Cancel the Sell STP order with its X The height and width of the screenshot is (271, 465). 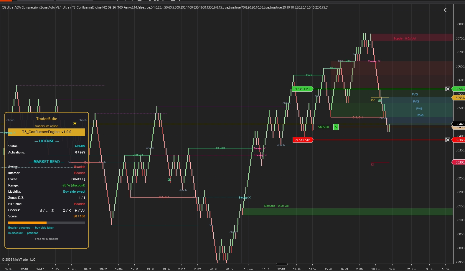[448, 140]
